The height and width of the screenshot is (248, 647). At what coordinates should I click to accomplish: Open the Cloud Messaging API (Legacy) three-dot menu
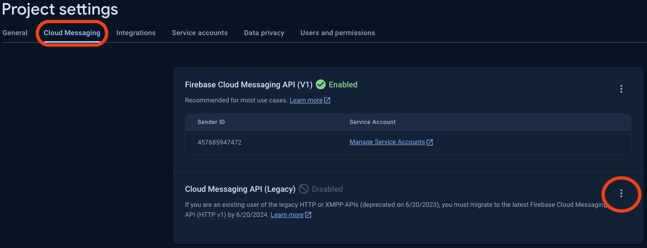tap(621, 193)
